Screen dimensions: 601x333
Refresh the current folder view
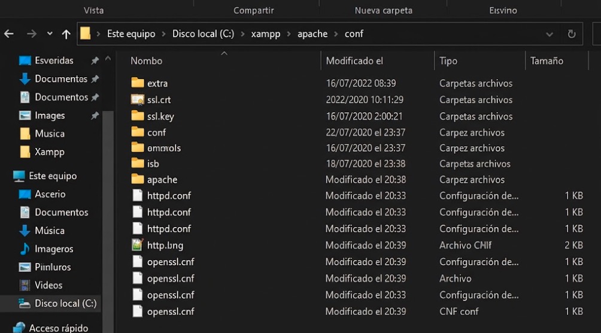(x=572, y=34)
